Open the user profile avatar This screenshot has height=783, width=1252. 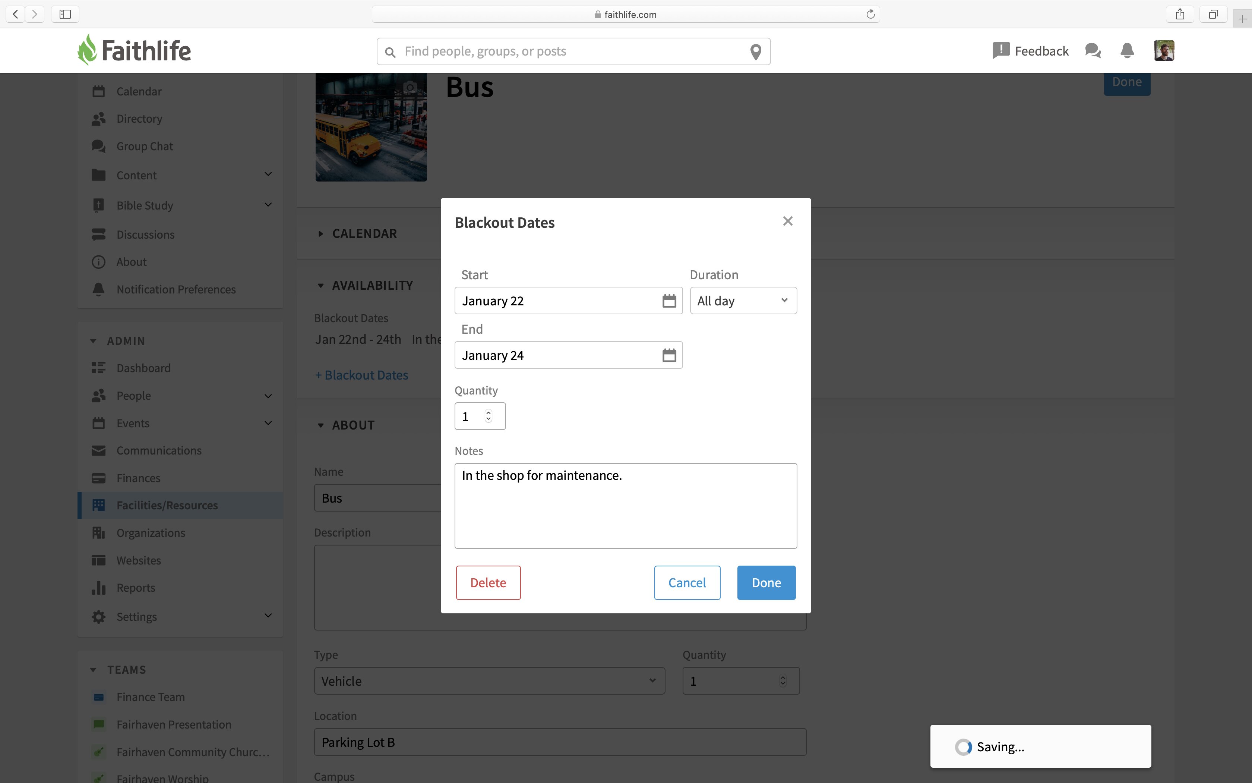pos(1164,51)
